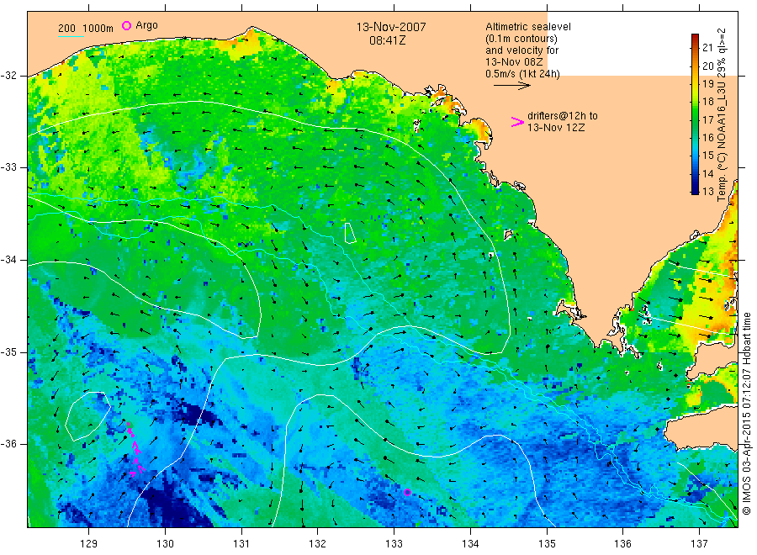Click the cyan 200m isobath legend line
The image size is (757, 555).
[x=71, y=36]
